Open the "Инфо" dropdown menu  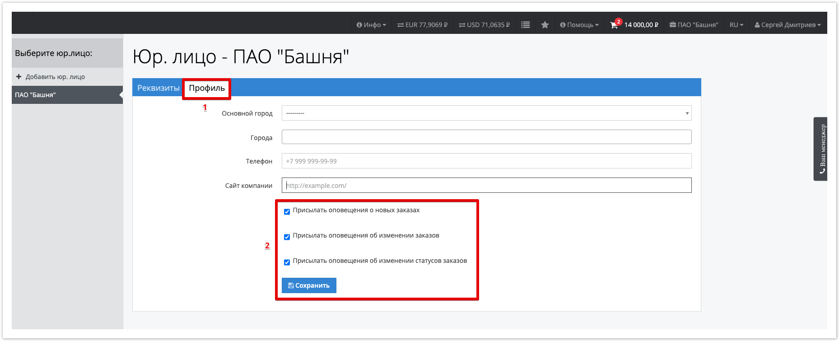pyautogui.click(x=371, y=25)
